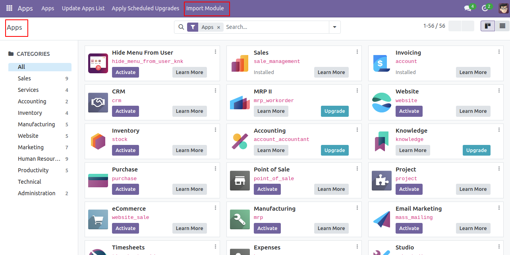Screen dimensions: 510x255
Task: Open the Invoicing card kebab menu
Action: (499, 52)
